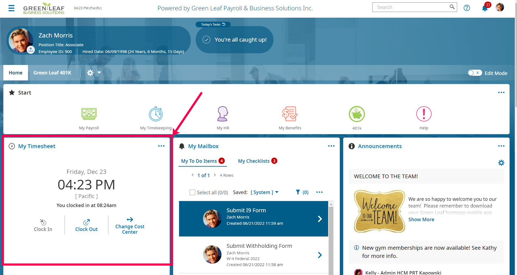Open the Saved System filter dropdown
The height and width of the screenshot is (275, 517).
point(264,192)
